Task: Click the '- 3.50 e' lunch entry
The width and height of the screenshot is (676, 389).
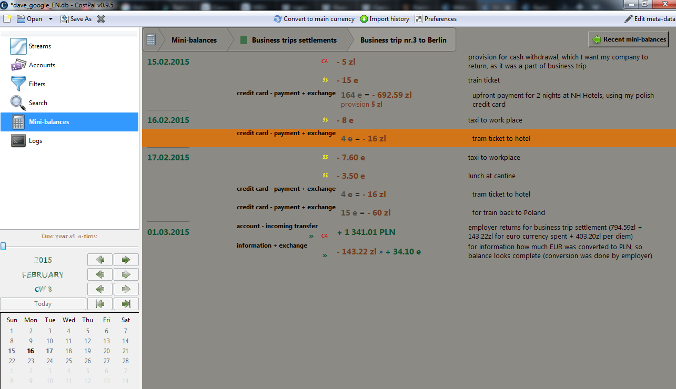Action: pos(351,176)
